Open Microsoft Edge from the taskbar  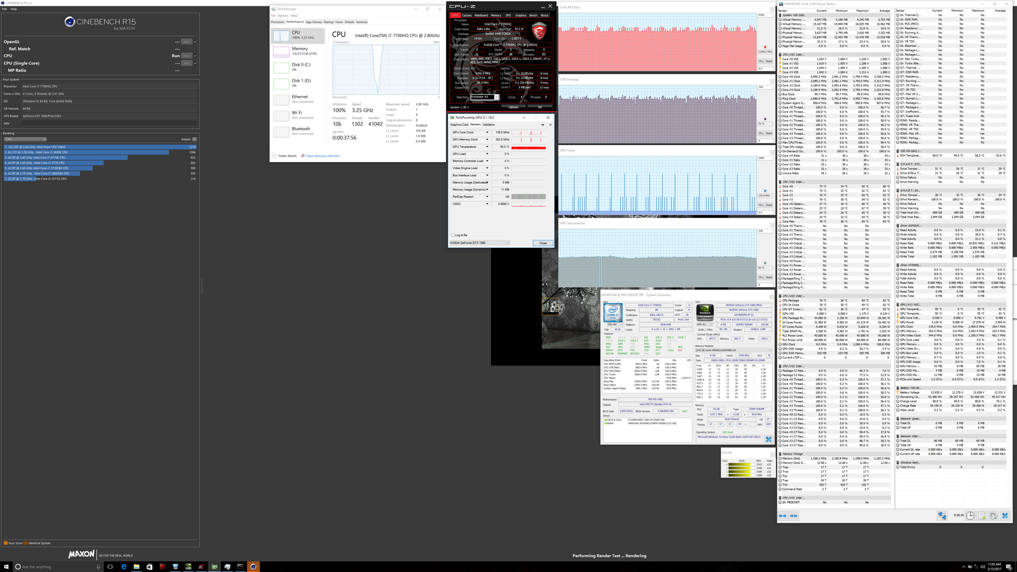click(x=123, y=566)
